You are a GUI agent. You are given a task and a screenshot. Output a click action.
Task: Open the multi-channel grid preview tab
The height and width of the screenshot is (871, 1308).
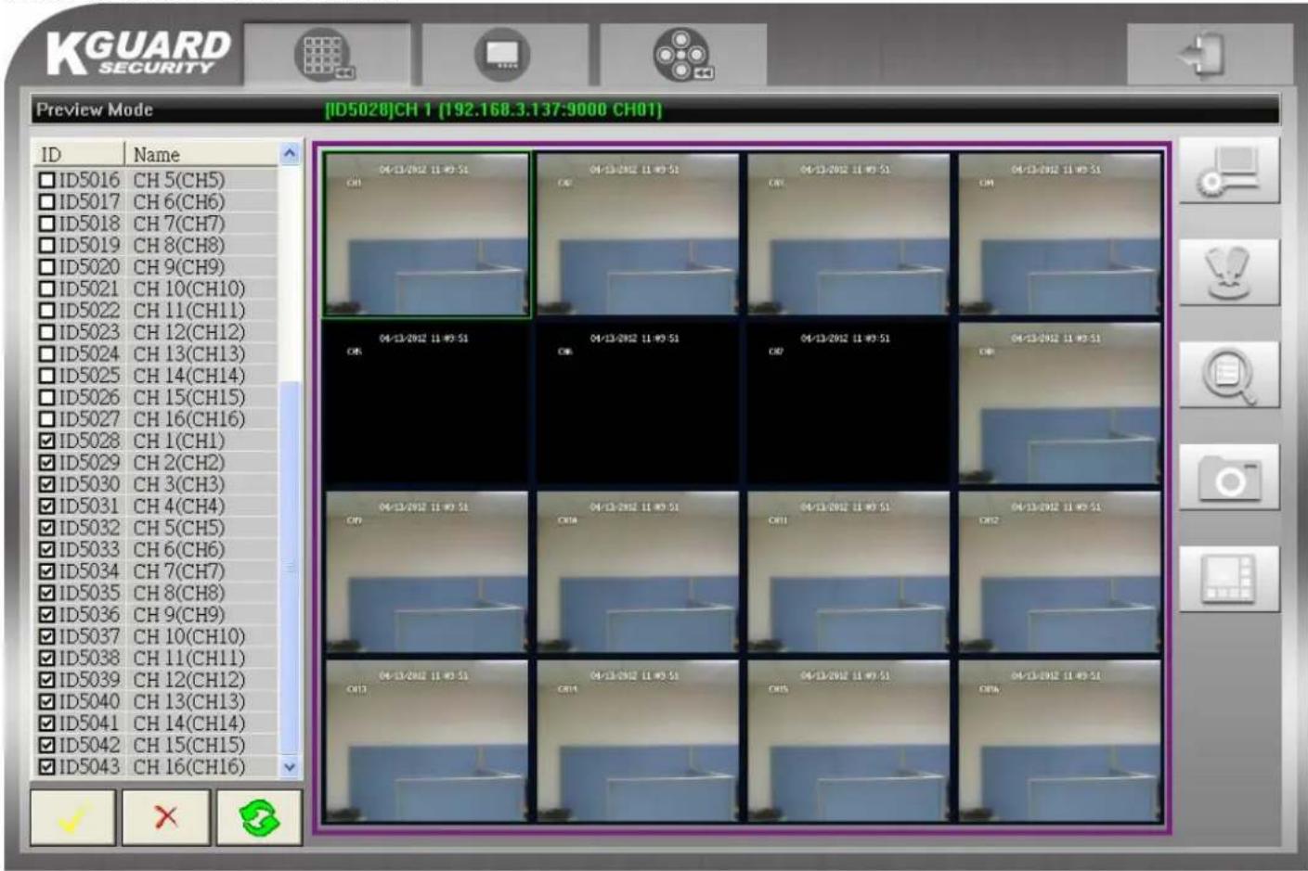coord(326,55)
